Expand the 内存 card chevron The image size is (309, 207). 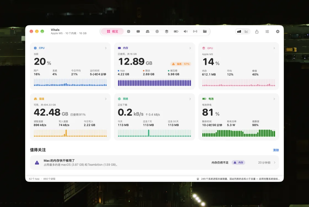(190, 48)
